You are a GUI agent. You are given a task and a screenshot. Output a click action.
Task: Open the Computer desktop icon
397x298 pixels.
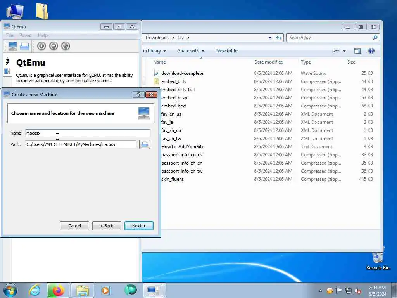(15, 12)
